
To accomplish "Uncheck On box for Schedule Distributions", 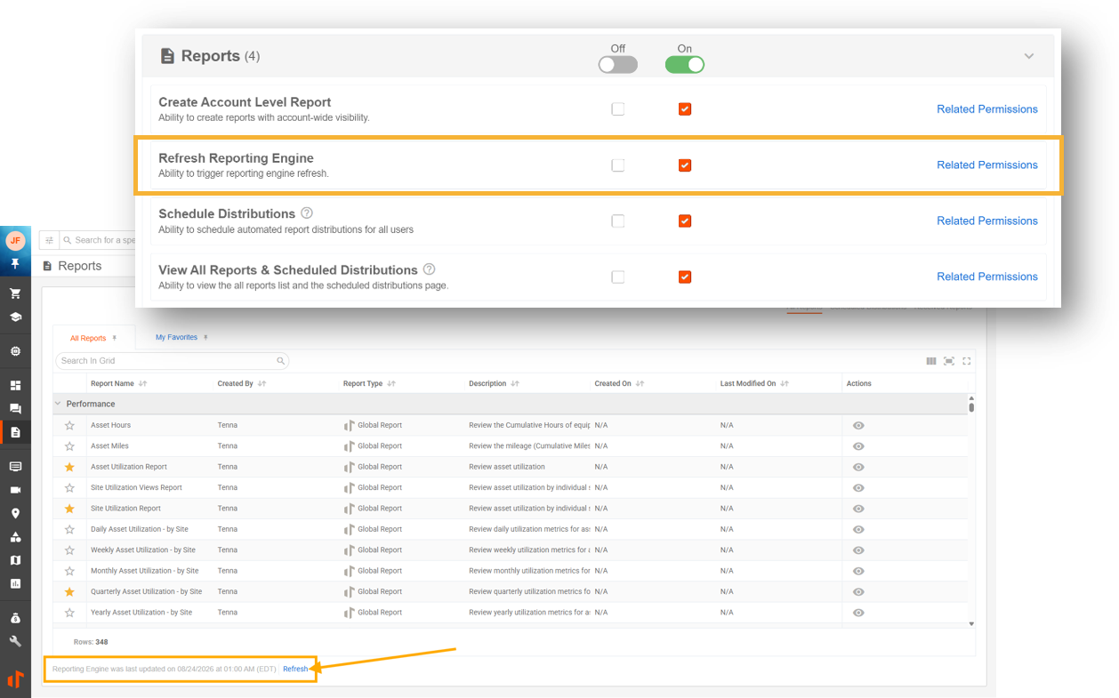I will click(x=685, y=221).
